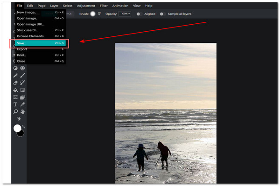Open the Filter menu
The width and height of the screenshot is (280, 186).
(x=104, y=6)
